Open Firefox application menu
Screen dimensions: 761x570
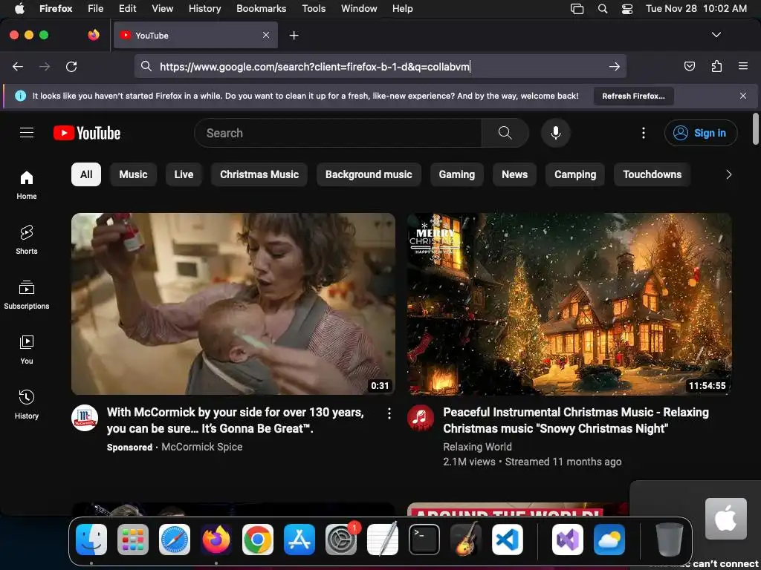[743, 66]
